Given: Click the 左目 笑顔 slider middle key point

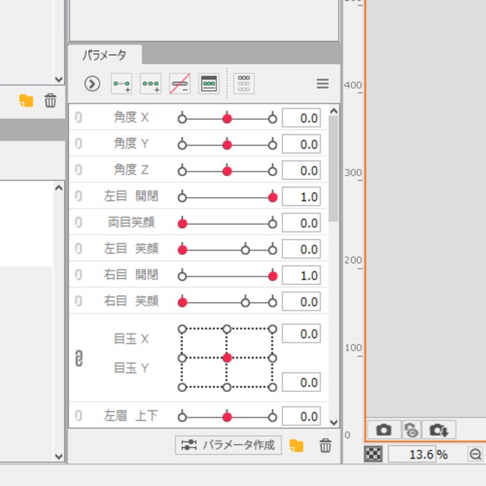Looking at the screenshot, I should point(245,250).
